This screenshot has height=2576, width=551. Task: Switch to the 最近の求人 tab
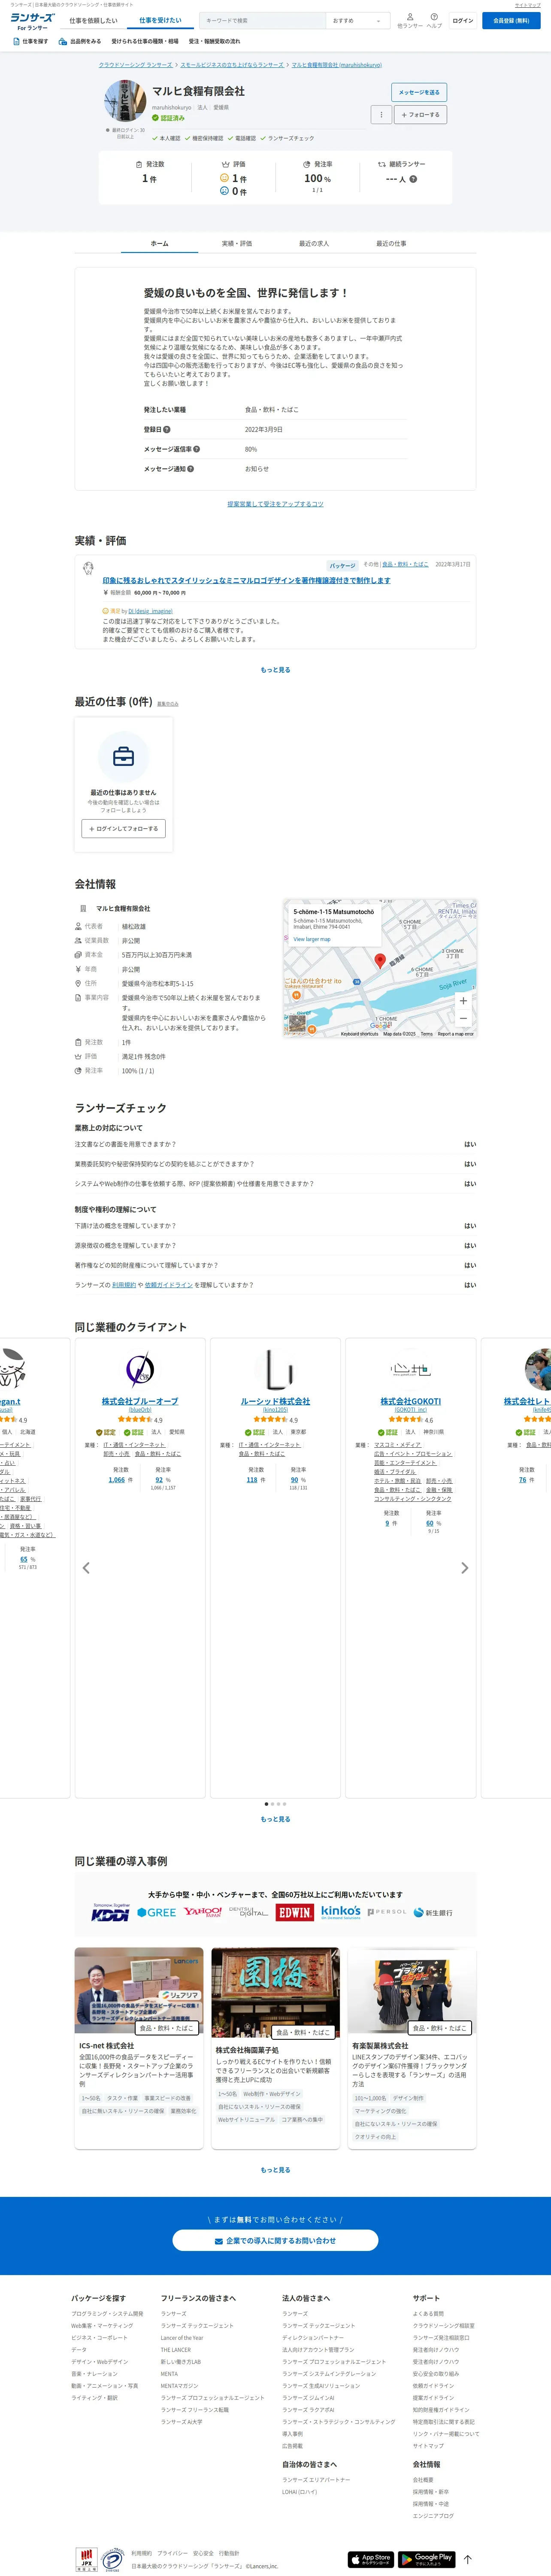tap(314, 243)
